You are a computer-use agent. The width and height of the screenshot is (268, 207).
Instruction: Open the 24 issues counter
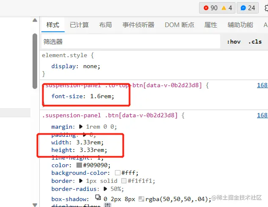(247, 8)
